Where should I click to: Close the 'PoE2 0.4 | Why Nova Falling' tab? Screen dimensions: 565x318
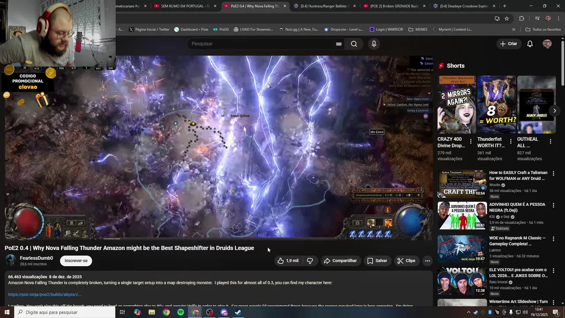285,6
